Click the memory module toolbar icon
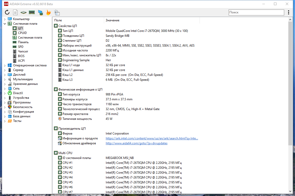This screenshot has height=196, width=295. click(32, 12)
